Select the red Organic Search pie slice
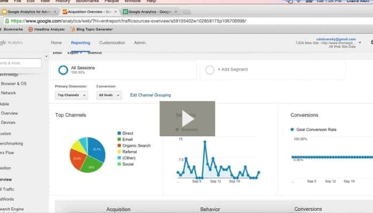This screenshot has height=213, width=373. [x=77, y=159]
